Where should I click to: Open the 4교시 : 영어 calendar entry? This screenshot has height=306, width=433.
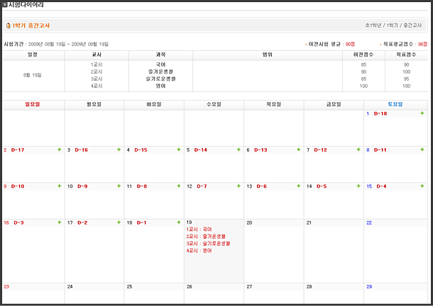point(199,251)
